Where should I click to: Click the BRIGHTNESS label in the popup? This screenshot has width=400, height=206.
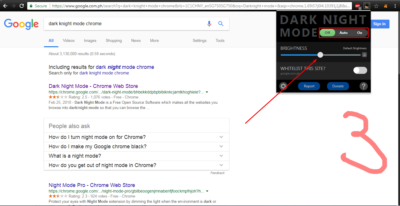(x=294, y=48)
